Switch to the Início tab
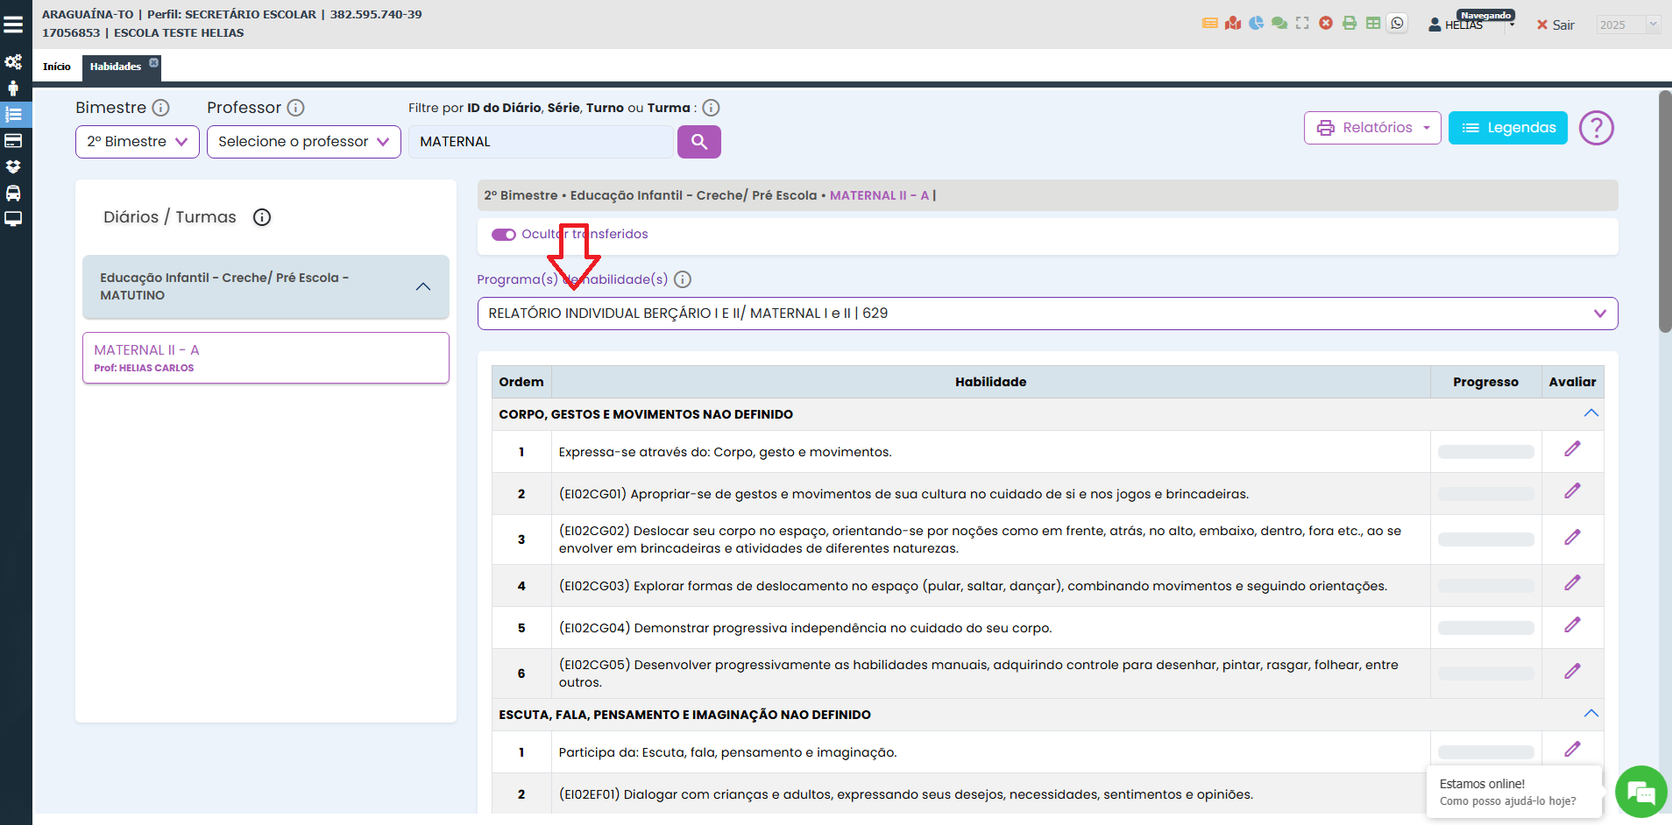Image resolution: width=1672 pixels, height=825 pixels. [x=57, y=67]
